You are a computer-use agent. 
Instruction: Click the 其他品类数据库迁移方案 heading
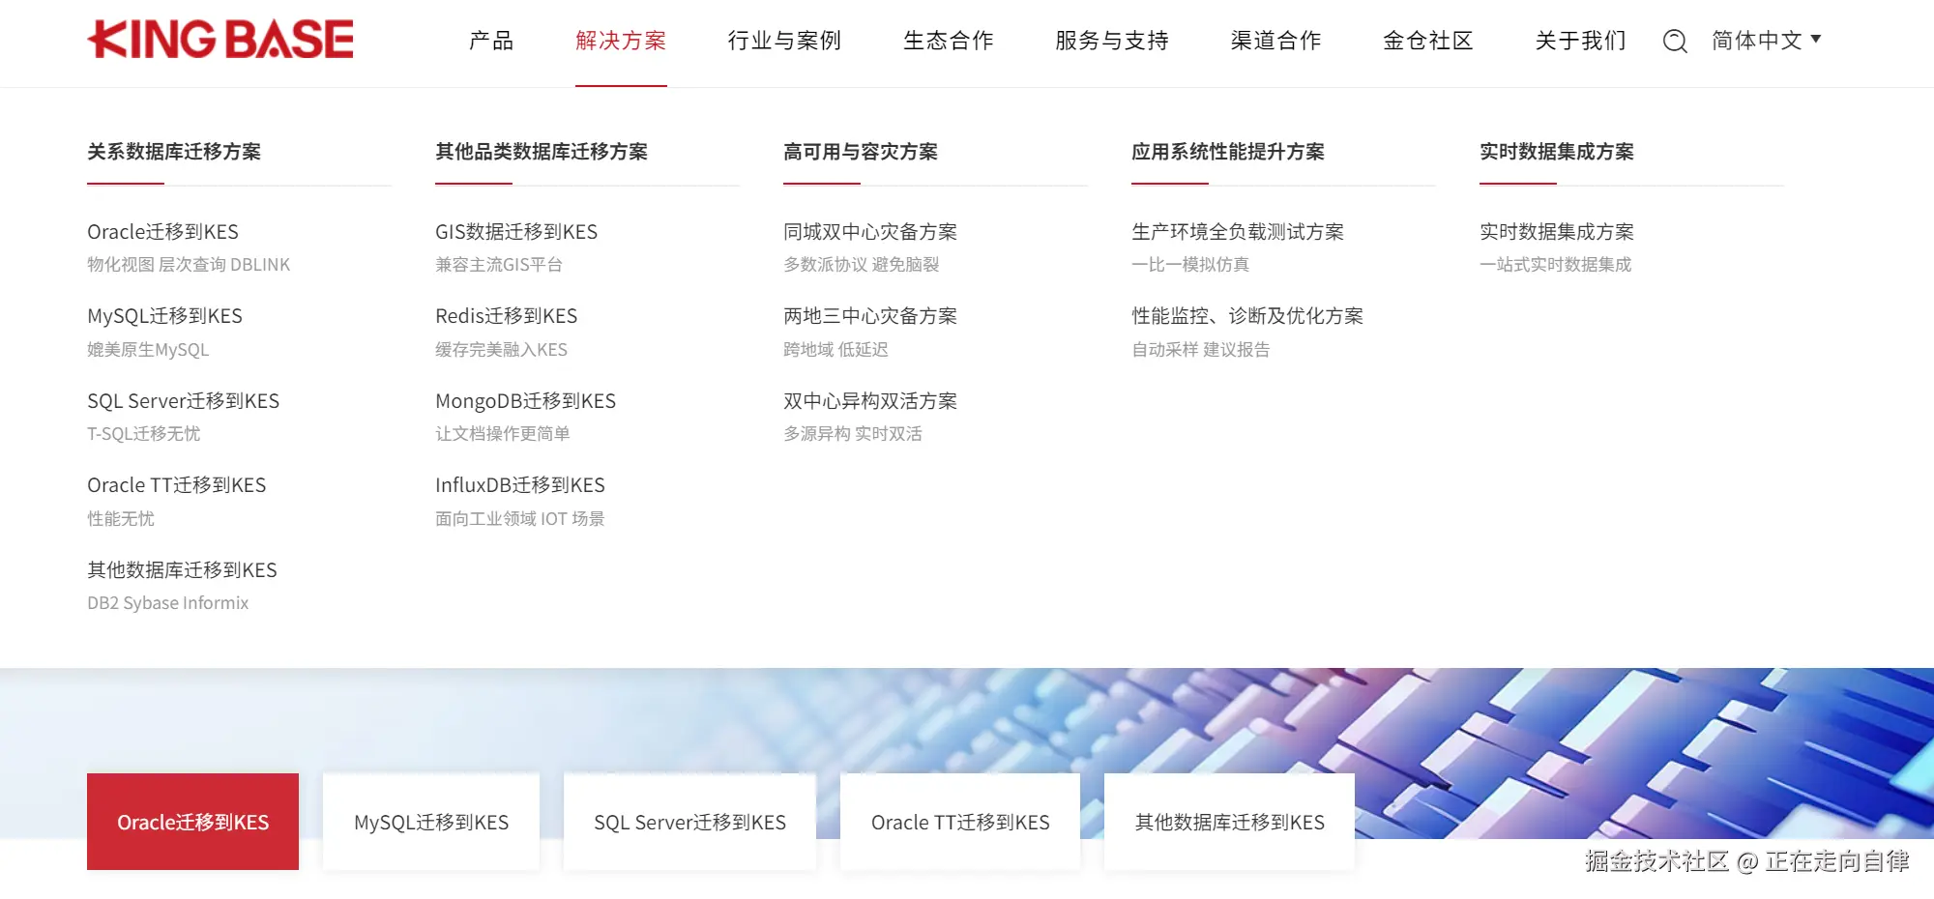click(x=542, y=152)
